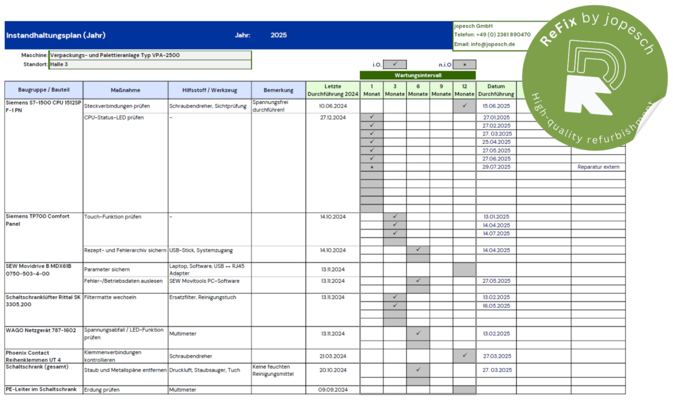
Task: Select the i.O. checkmark legend box
Action: [x=395, y=65]
